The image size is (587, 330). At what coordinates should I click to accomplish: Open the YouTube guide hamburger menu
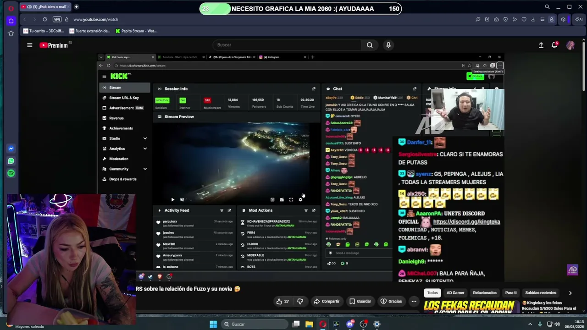coord(29,45)
